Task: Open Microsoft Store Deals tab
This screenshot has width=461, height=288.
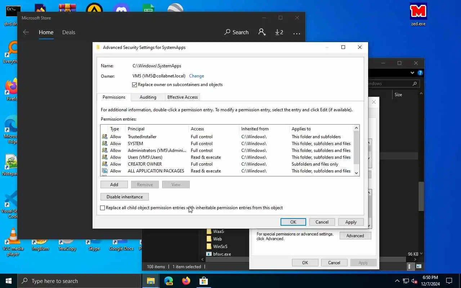Action: tap(68, 32)
